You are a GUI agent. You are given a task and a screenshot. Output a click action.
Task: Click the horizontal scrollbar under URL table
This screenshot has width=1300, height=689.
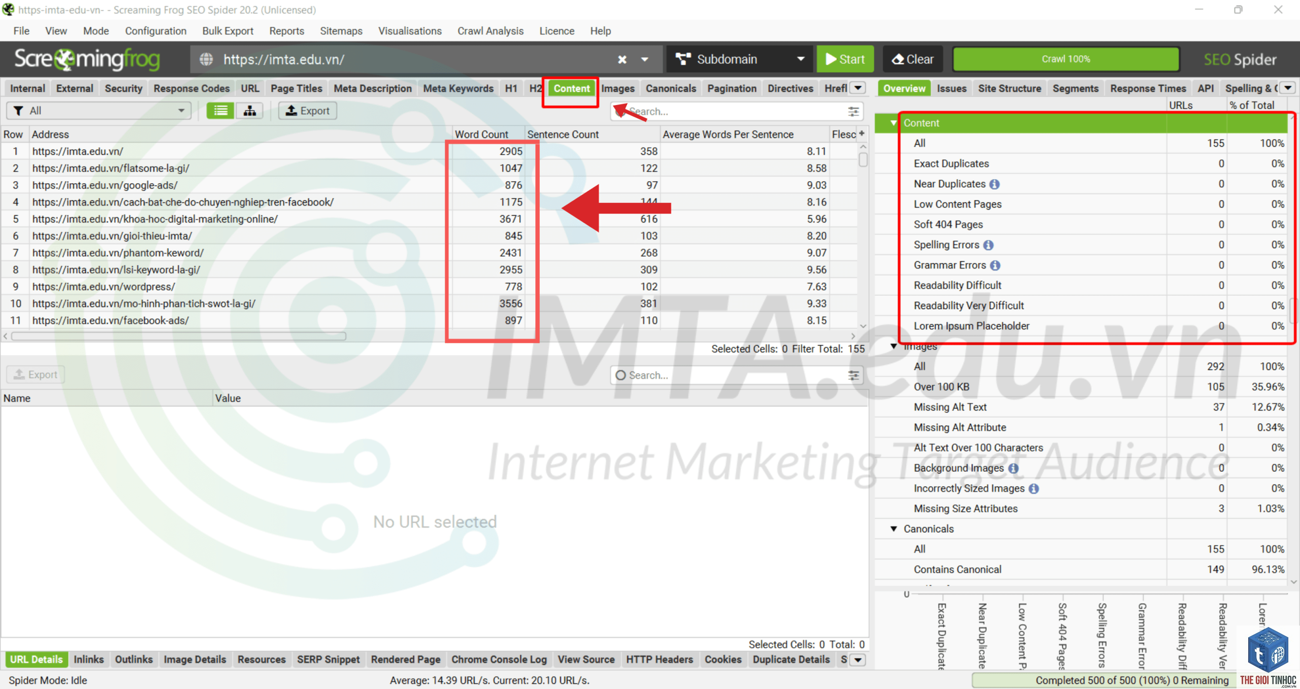(x=179, y=336)
